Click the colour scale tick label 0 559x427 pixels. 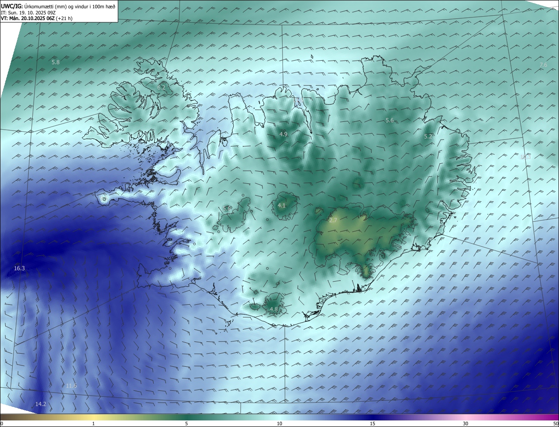[2, 424]
